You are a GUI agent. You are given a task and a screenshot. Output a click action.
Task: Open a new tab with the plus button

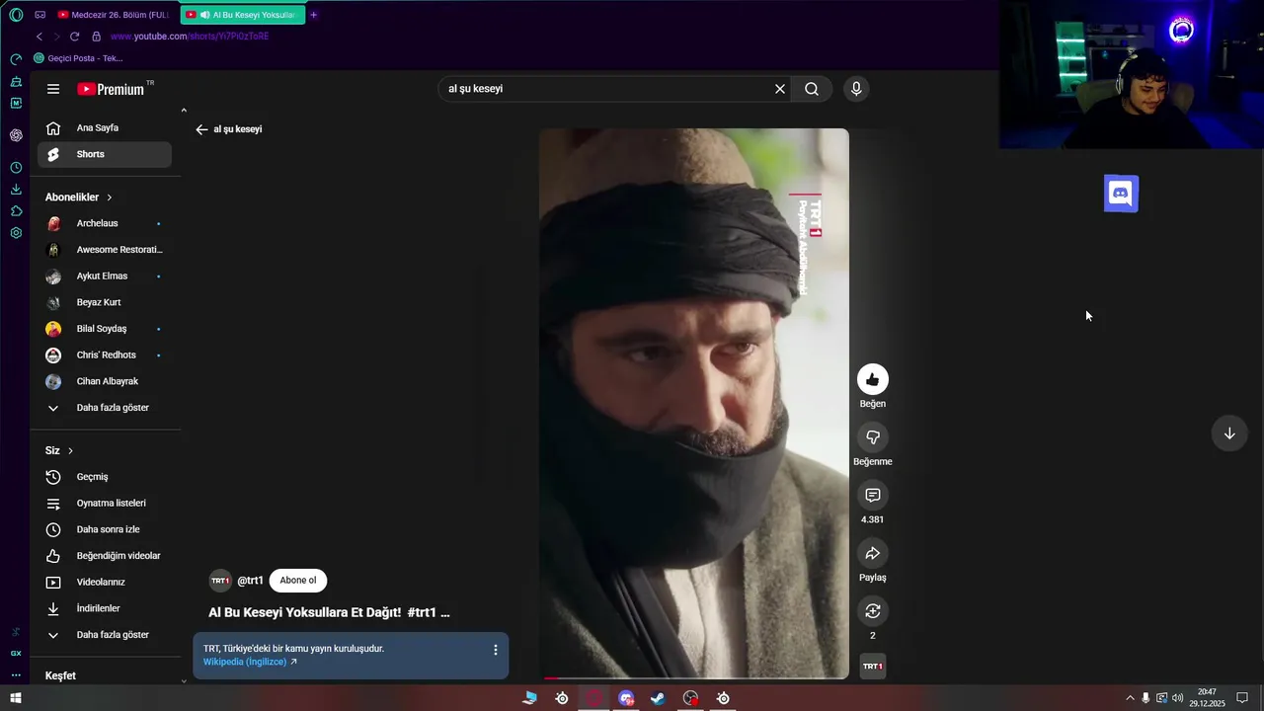coord(314,15)
